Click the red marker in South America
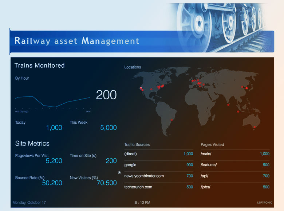Image resolution: width=284 pixels, height=211 pixels. click(171, 120)
